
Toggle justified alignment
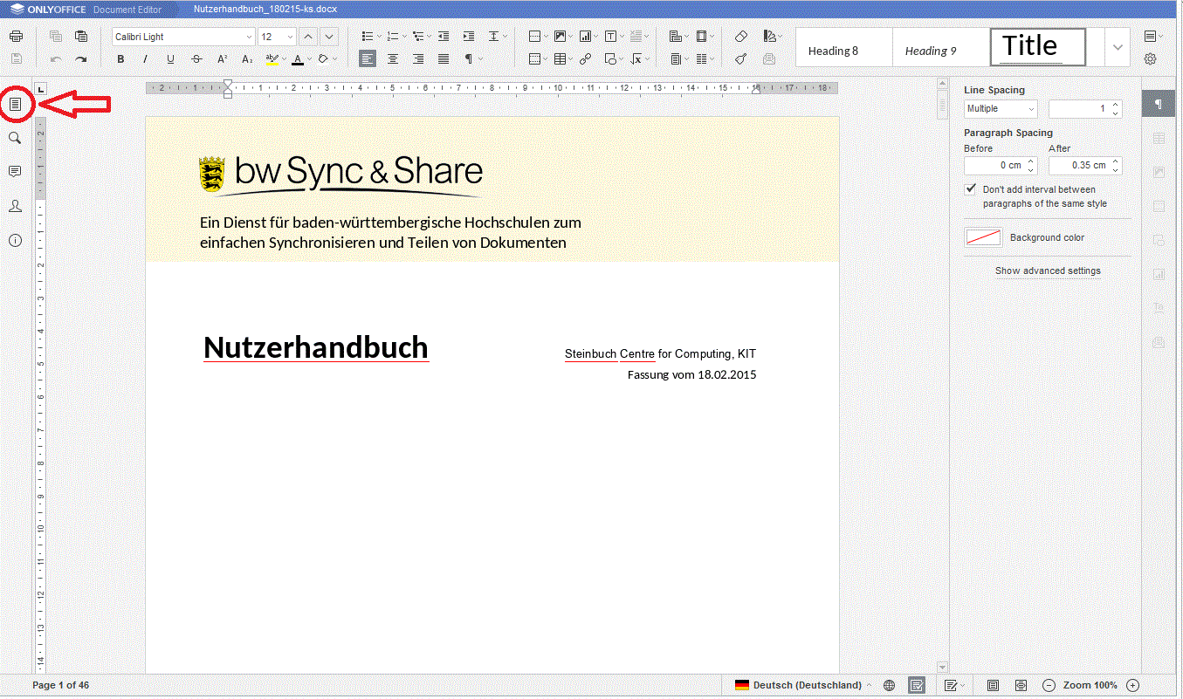tap(444, 59)
